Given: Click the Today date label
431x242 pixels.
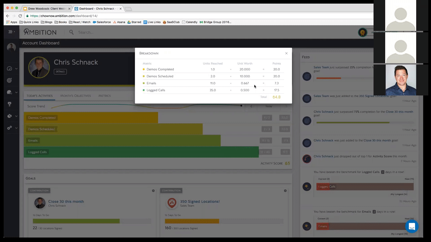Looking at the screenshot, I should [x=269, y=106].
